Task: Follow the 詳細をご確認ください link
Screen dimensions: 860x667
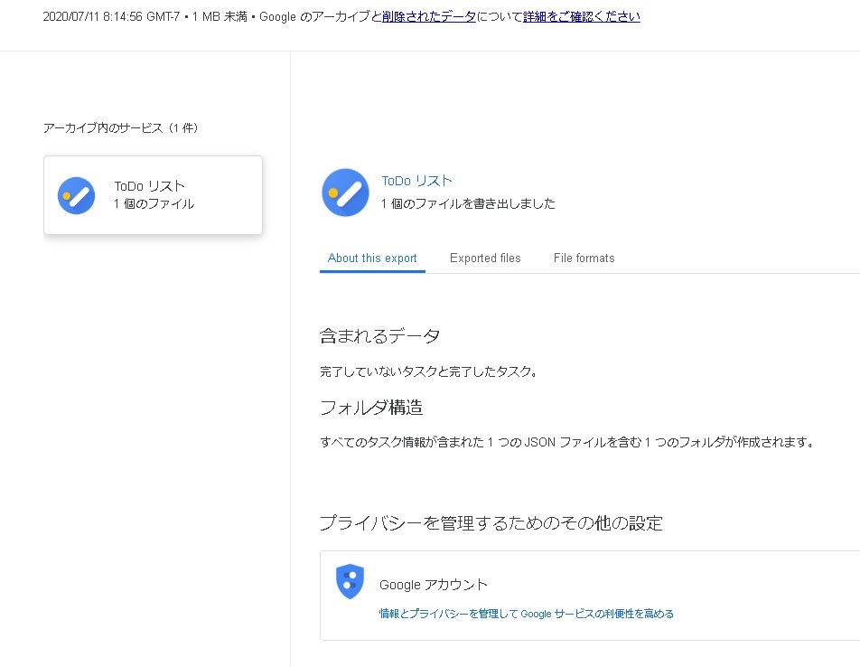Action: 581,16
